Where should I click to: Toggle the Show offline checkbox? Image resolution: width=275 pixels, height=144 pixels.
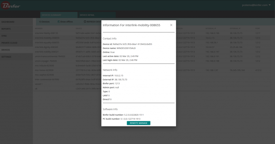[59, 22]
